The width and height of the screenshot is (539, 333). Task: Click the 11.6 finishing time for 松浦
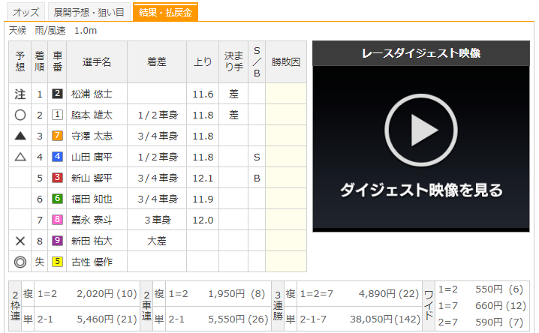click(x=203, y=94)
